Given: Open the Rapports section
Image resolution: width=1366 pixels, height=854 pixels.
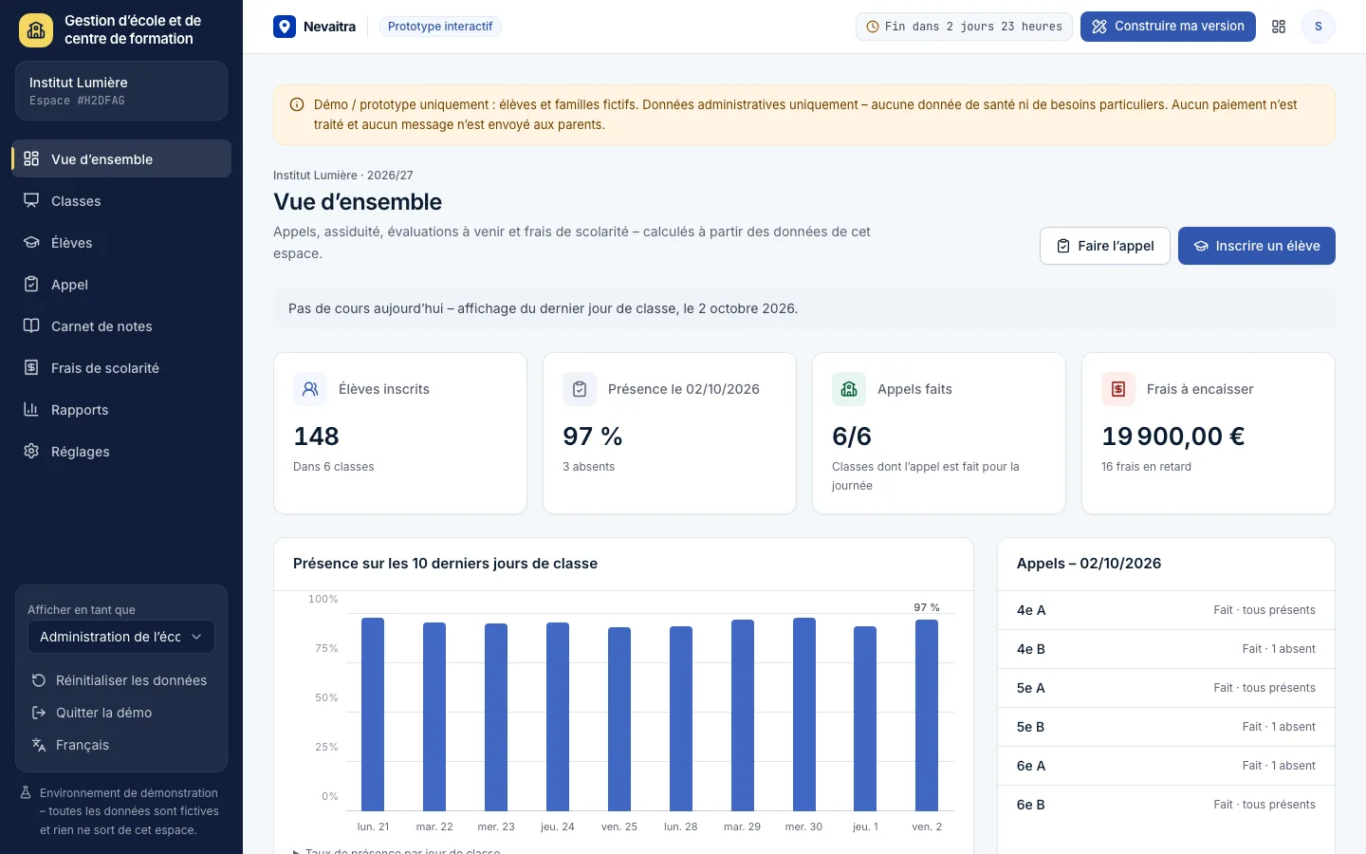Looking at the screenshot, I should (121, 409).
